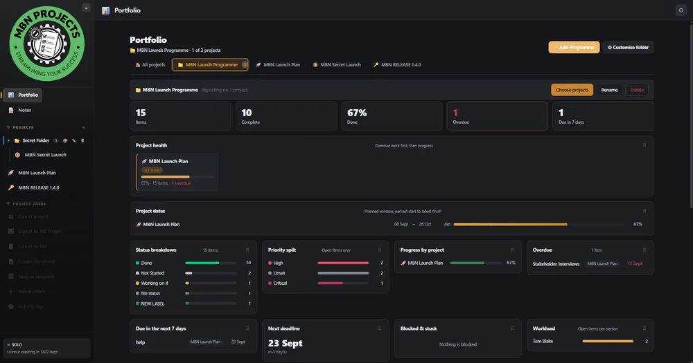
Task: Rename Secret Folder using the pencil icon
Action: pyautogui.click(x=74, y=140)
